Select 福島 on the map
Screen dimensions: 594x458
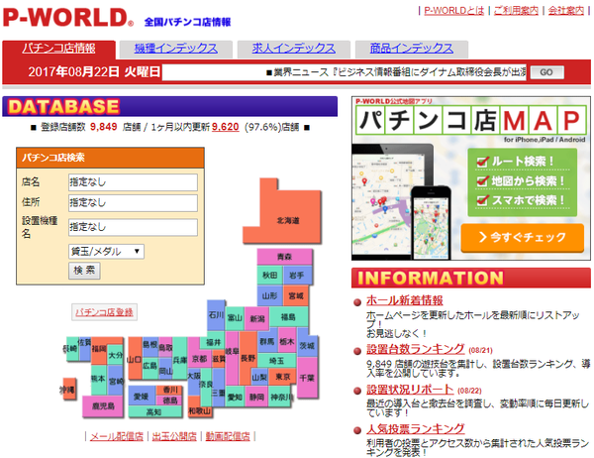(289, 317)
